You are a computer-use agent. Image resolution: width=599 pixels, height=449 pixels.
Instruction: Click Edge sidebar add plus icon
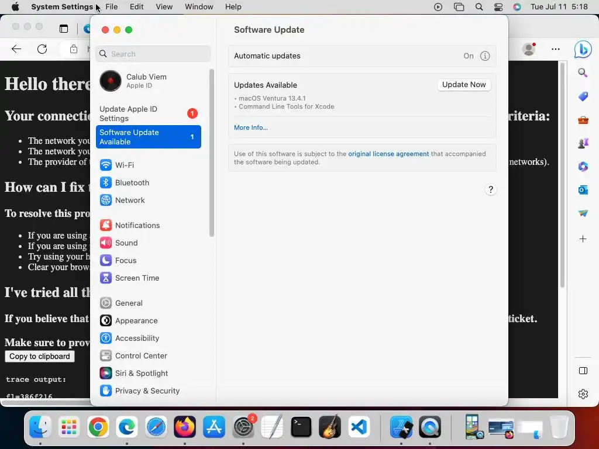pyautogui.click(x=583, y=239)
